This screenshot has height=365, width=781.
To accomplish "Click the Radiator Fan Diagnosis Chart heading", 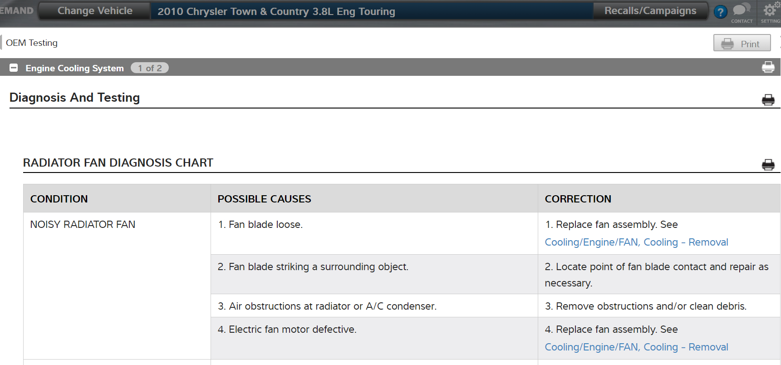I will 118,163.
